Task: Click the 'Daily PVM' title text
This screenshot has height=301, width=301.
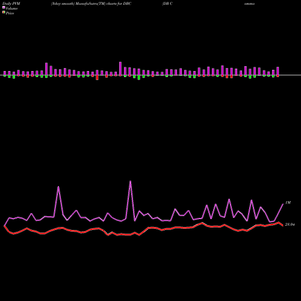Action: (x=11, y=4)
